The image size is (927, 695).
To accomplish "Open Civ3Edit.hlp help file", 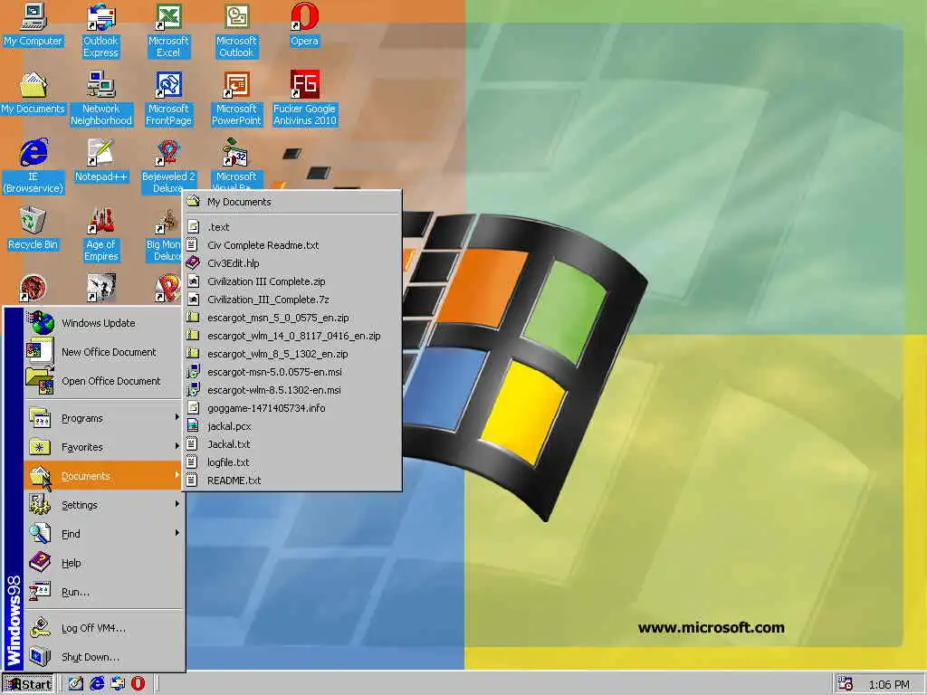I will point(292,263).
